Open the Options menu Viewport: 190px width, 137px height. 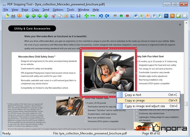tap(58, 10)
